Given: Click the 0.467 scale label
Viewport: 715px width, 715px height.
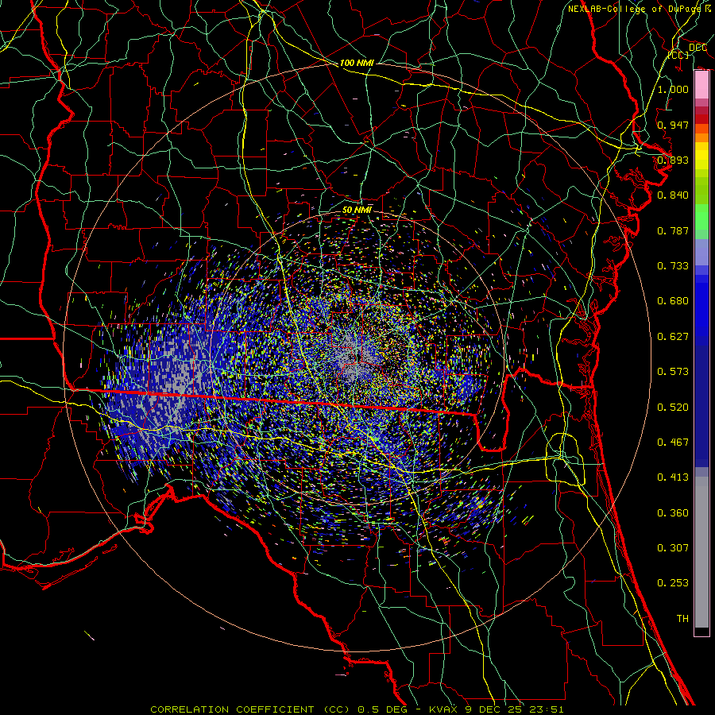Looking at the screenshot, I should click(x=673, y=443).
